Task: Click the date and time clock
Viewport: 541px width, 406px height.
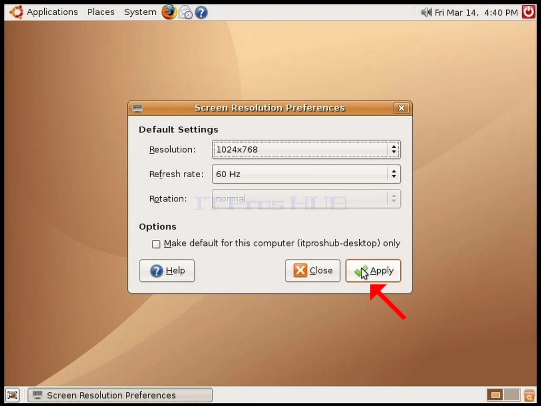Action: 476,13
